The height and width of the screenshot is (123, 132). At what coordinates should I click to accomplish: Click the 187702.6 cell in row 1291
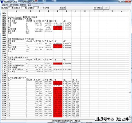(40, 47)
